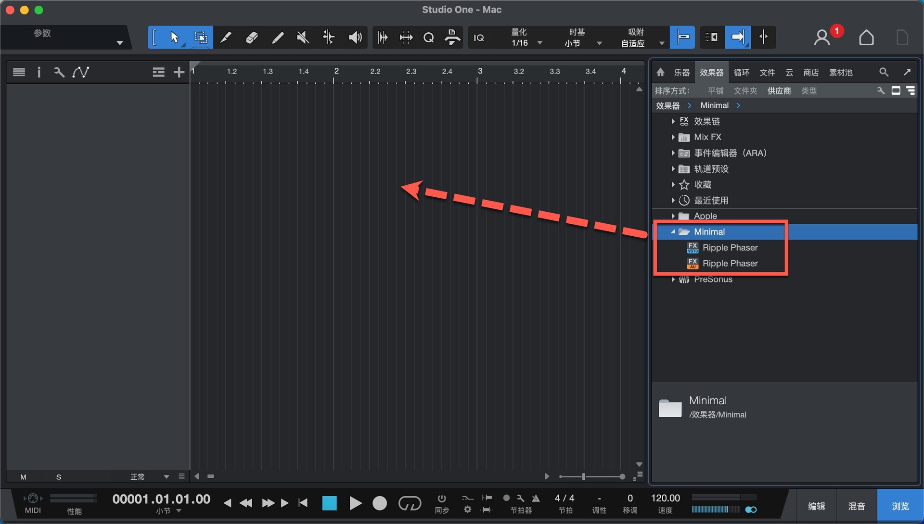Collapse the Minimal folder

tap(673, 232)
